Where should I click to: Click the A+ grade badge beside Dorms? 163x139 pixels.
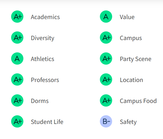(17, 101)
